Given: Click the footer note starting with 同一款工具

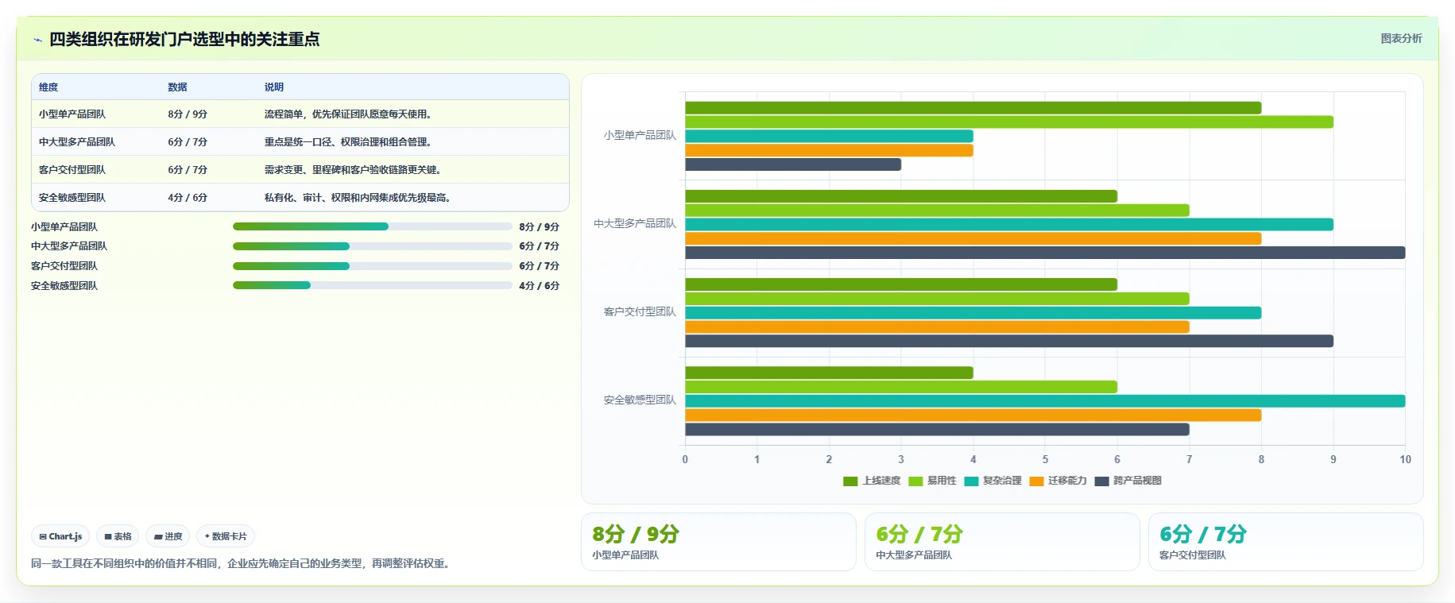Looking at the screenshot, I should click(242, 564).
